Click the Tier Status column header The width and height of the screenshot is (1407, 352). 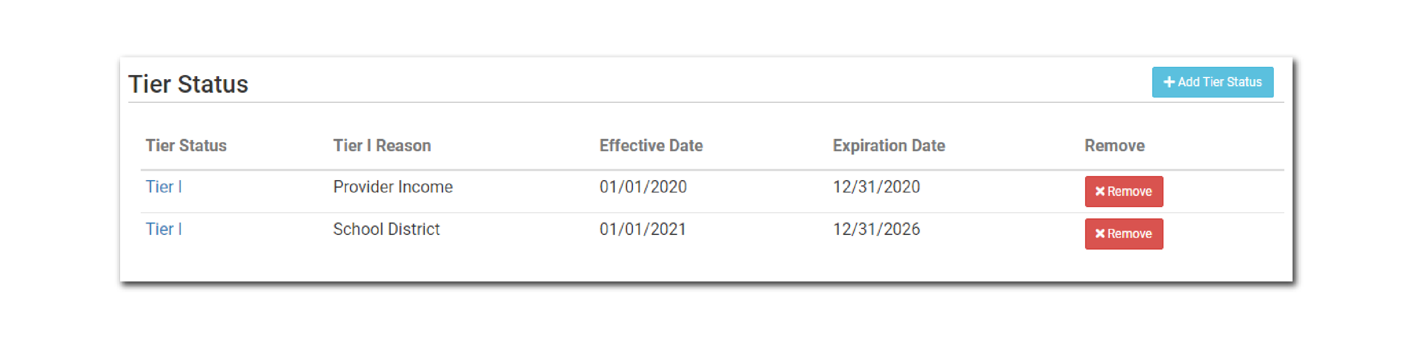186,145
